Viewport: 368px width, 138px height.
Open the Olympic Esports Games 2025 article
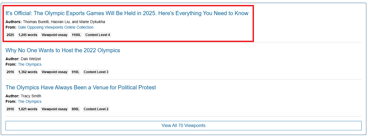coord(127,13)
